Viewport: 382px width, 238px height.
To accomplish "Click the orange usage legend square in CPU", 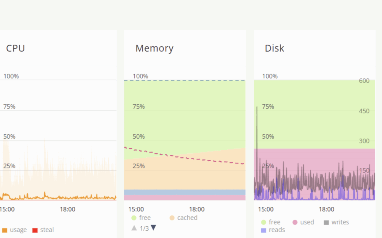I will [5, 230].
